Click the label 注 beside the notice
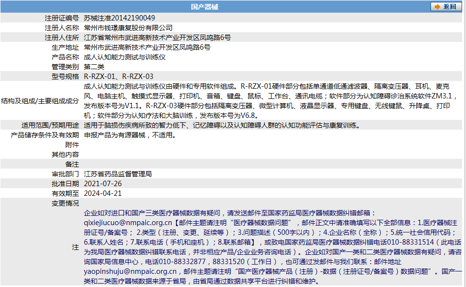Viewport: 466px width, 287px height. tap(75, 248)
